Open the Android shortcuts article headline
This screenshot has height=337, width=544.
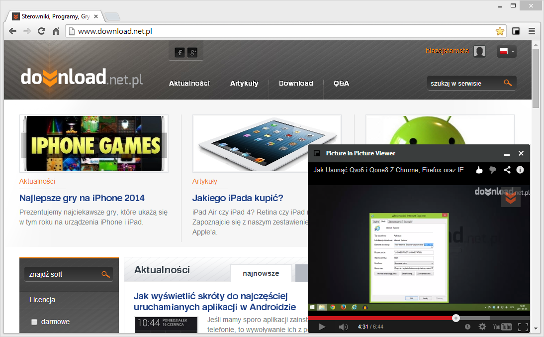[x=215, y=302]
